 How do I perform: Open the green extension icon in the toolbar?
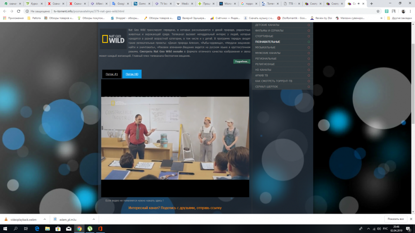(x=387, y=11)
